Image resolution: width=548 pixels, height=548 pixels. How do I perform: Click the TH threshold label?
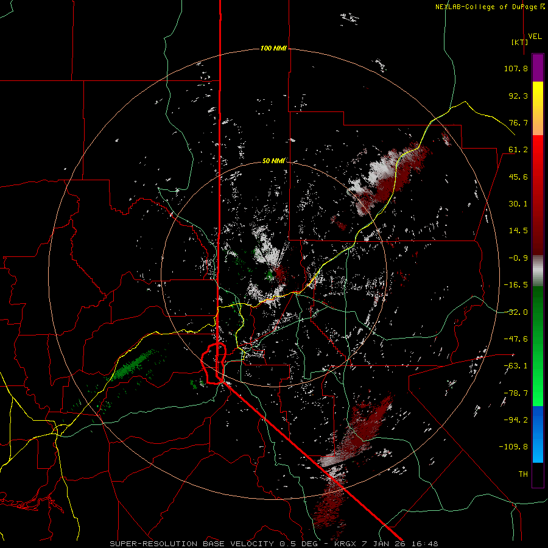click(x=523, y=474)
